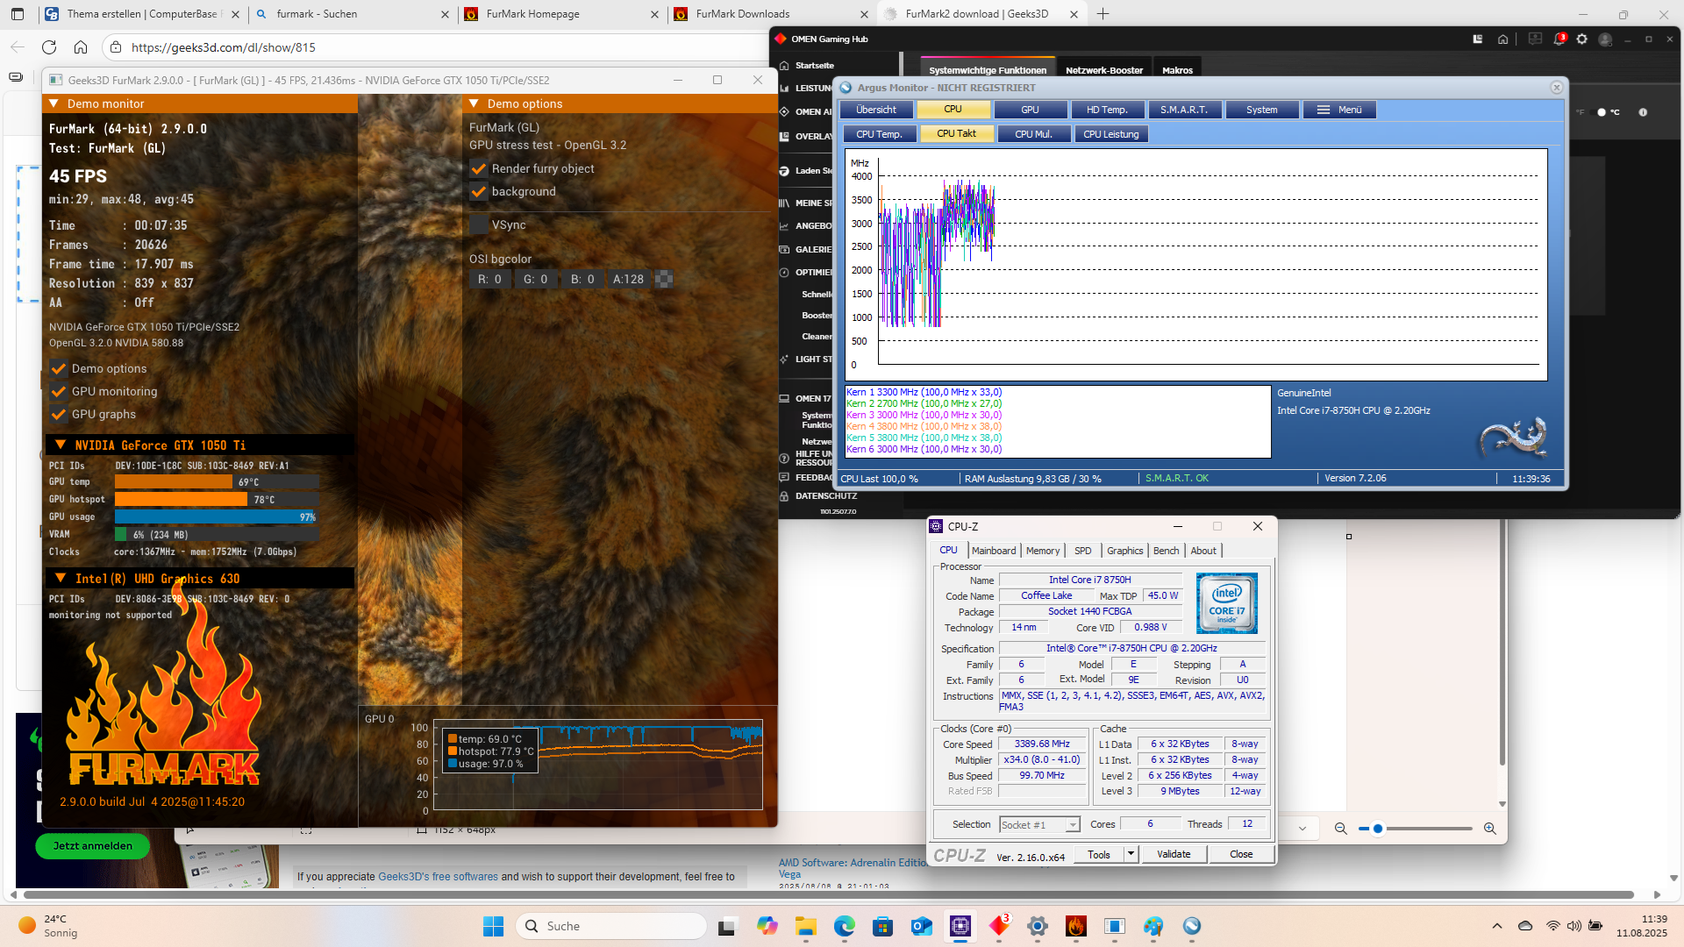Image resolution: width=1684 pixels, height=947 pixels.
Task: Click the OSI bgcolor checkerboard swatch
Action: click(664, 280)
